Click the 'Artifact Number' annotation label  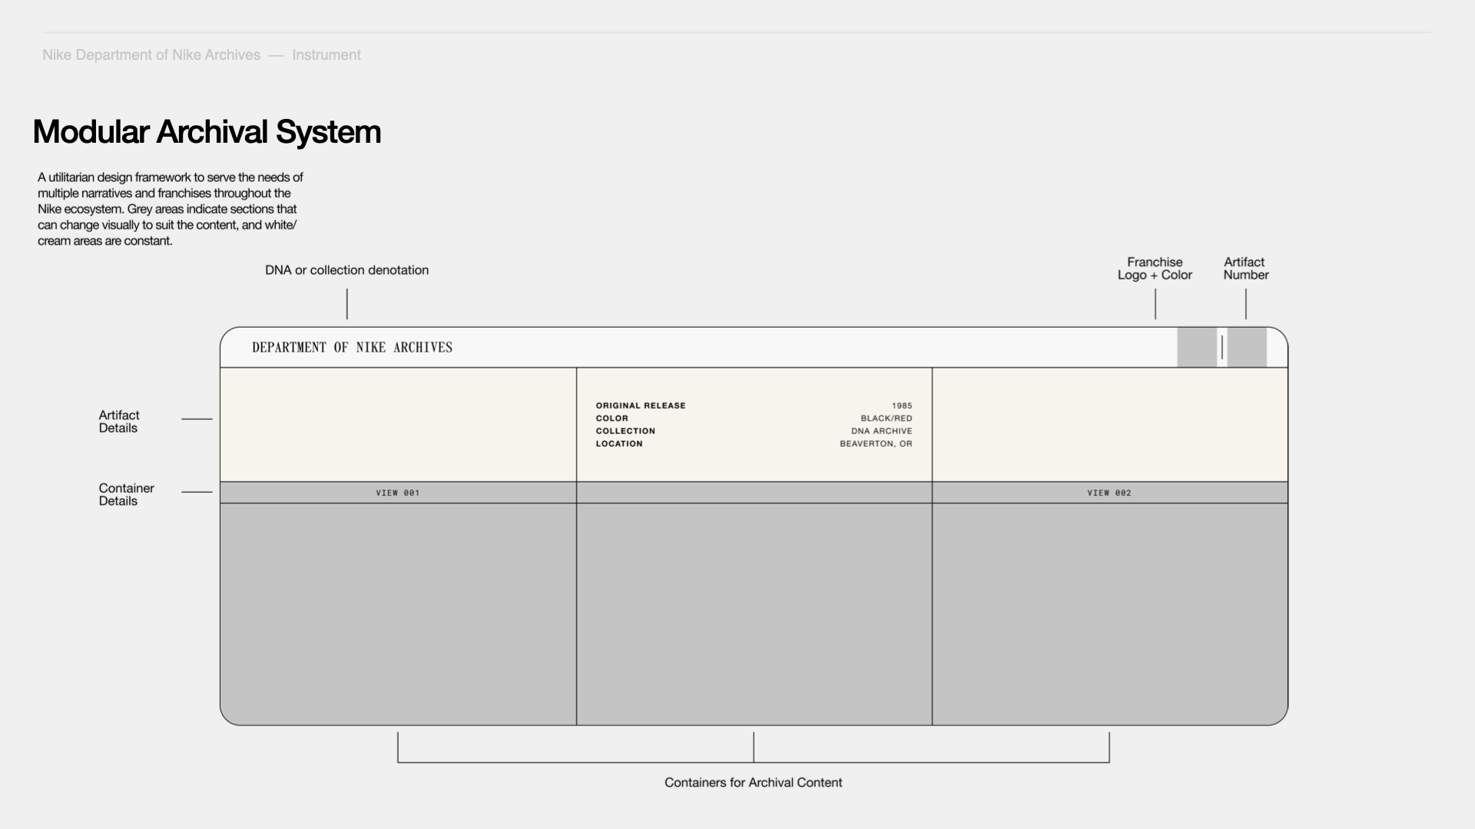1245,269
